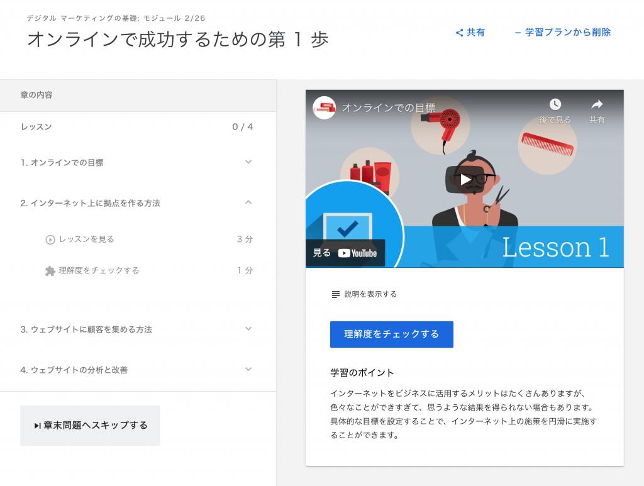
Task: Click the YouTube channel avatar icon
Action: point(324,108)
